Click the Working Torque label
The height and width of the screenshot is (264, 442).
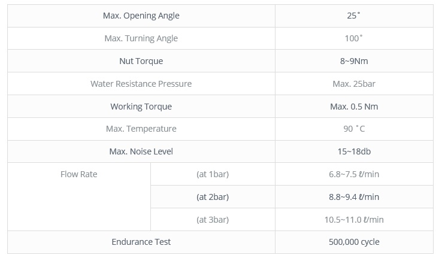pyautogui.click(x=141, y=107)
